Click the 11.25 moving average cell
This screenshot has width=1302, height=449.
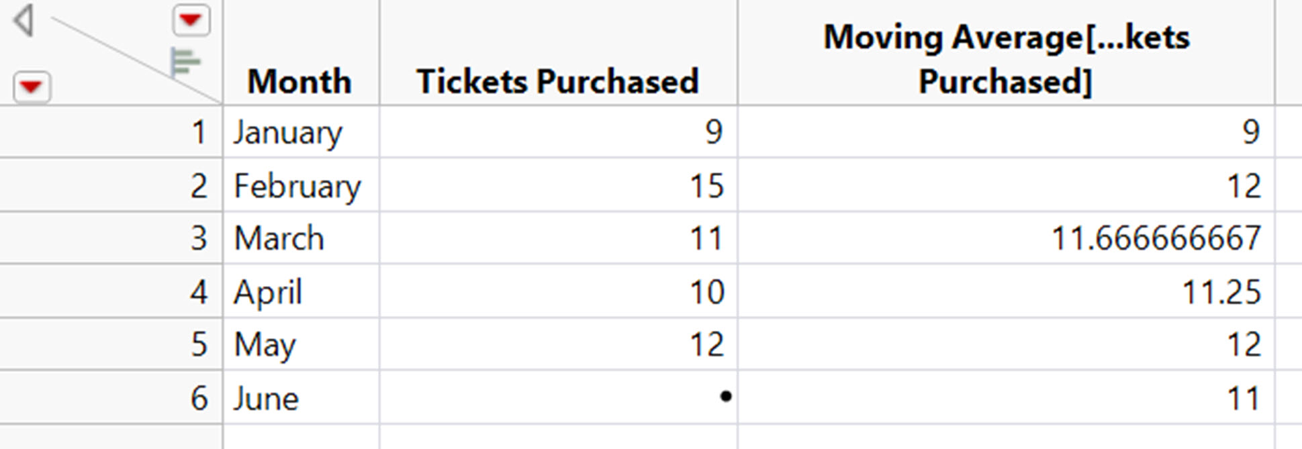point(1006,291)
